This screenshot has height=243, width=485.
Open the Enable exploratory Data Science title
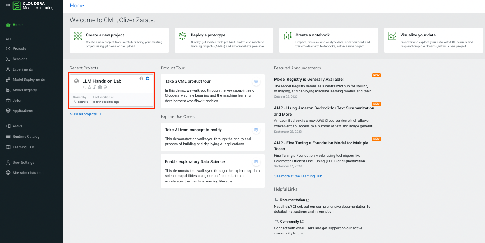(x=195, y=162)
